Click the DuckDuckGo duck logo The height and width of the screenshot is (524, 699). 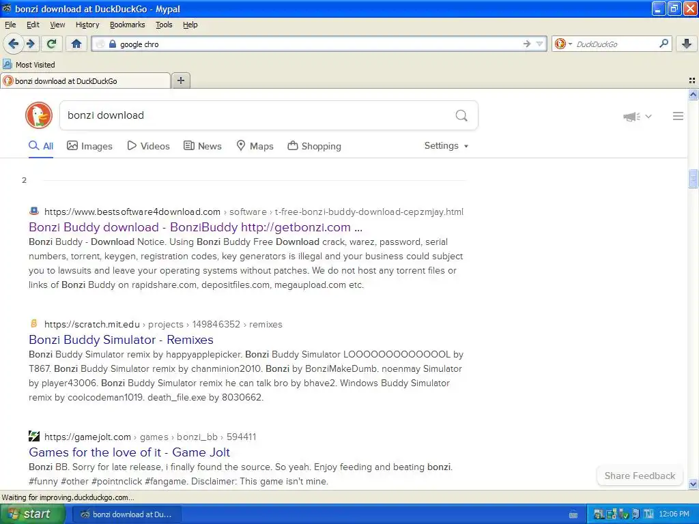(x=39, y=115)
